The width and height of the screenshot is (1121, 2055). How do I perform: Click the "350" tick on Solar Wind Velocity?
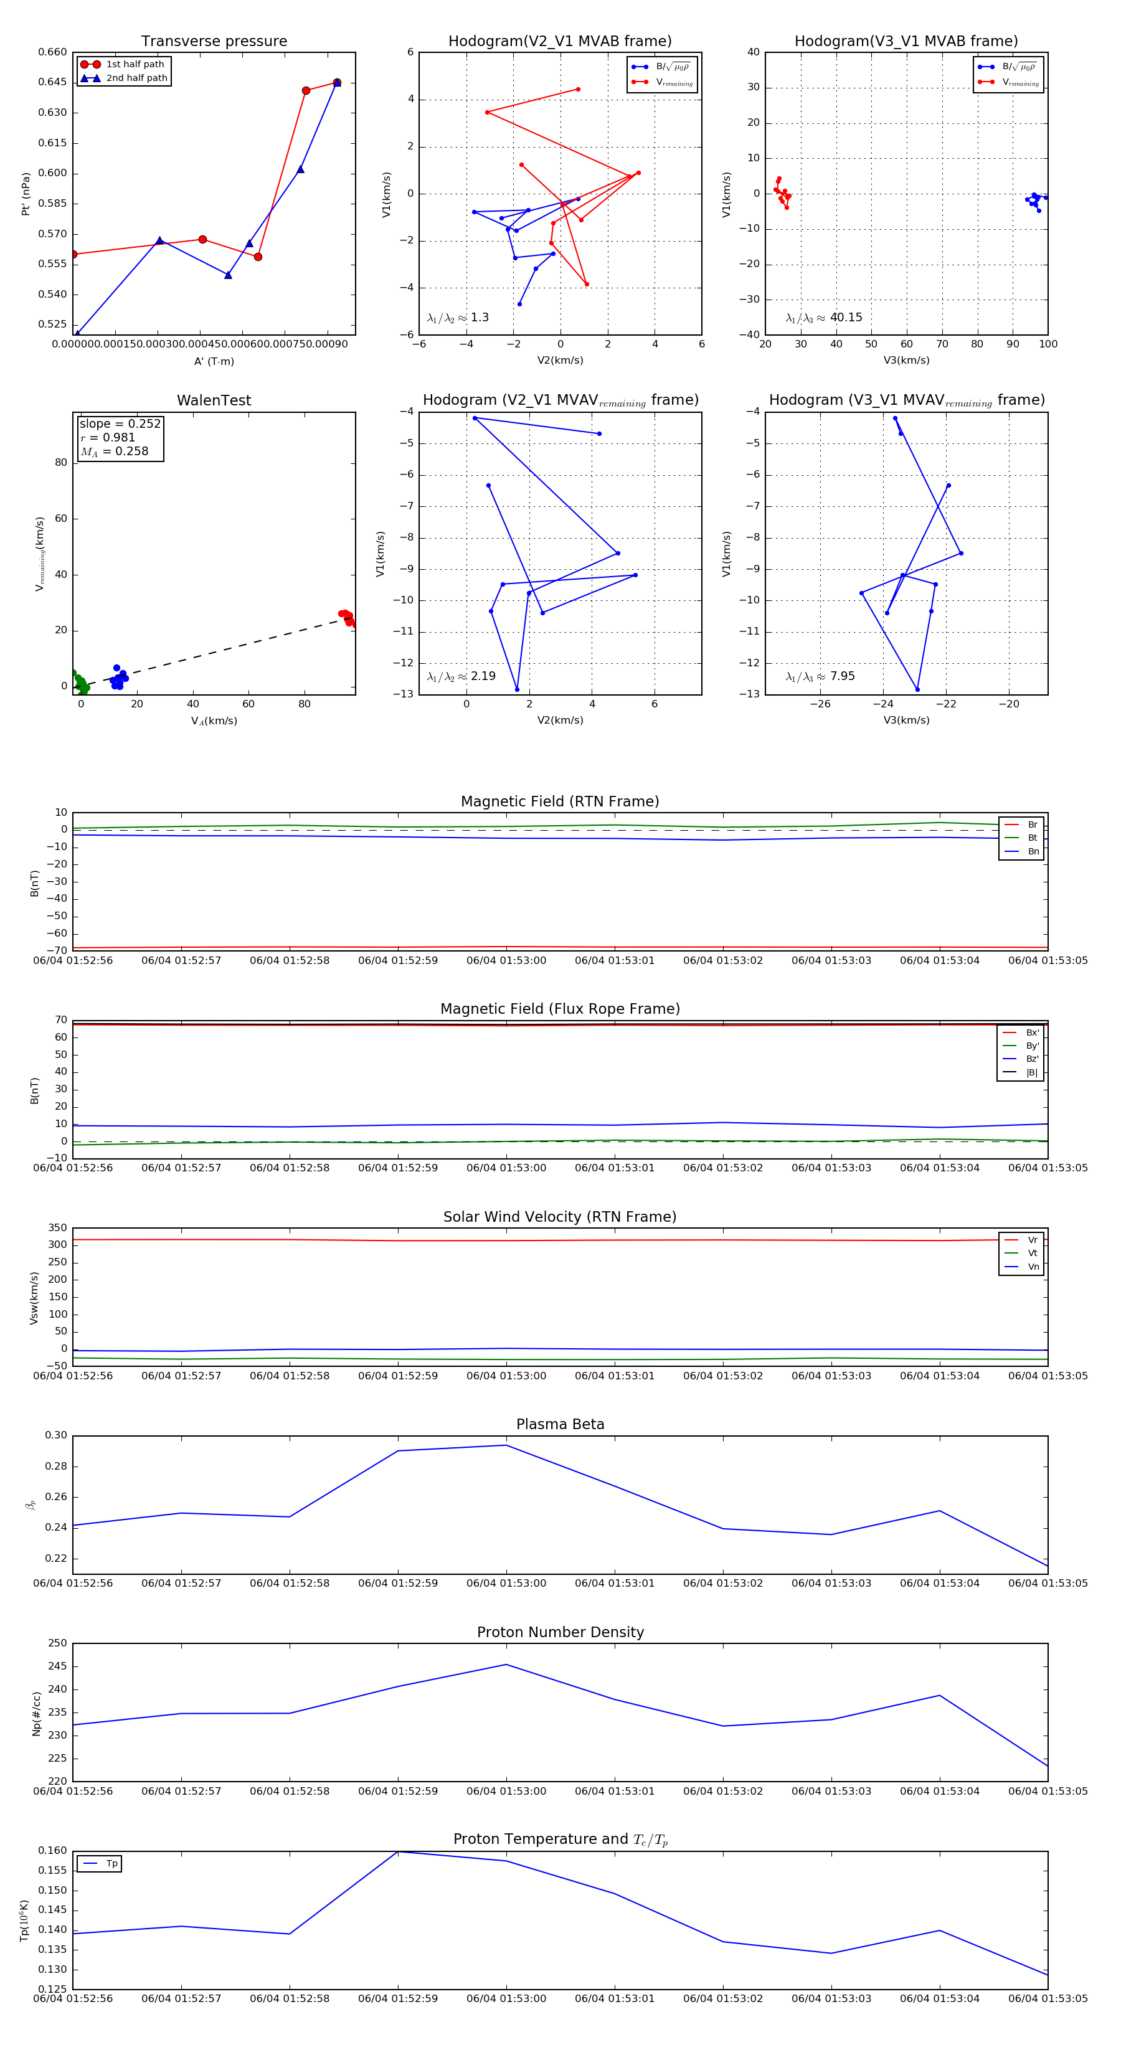[59, 1228]
